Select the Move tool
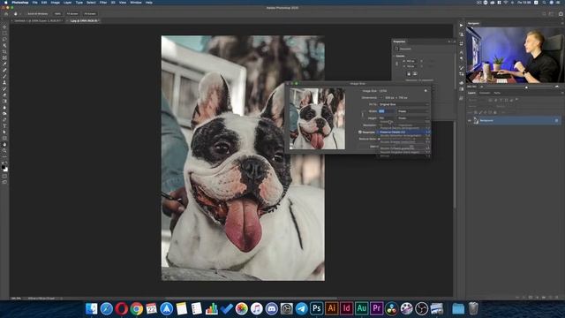 pyautogui.click(x=4, y=27)
